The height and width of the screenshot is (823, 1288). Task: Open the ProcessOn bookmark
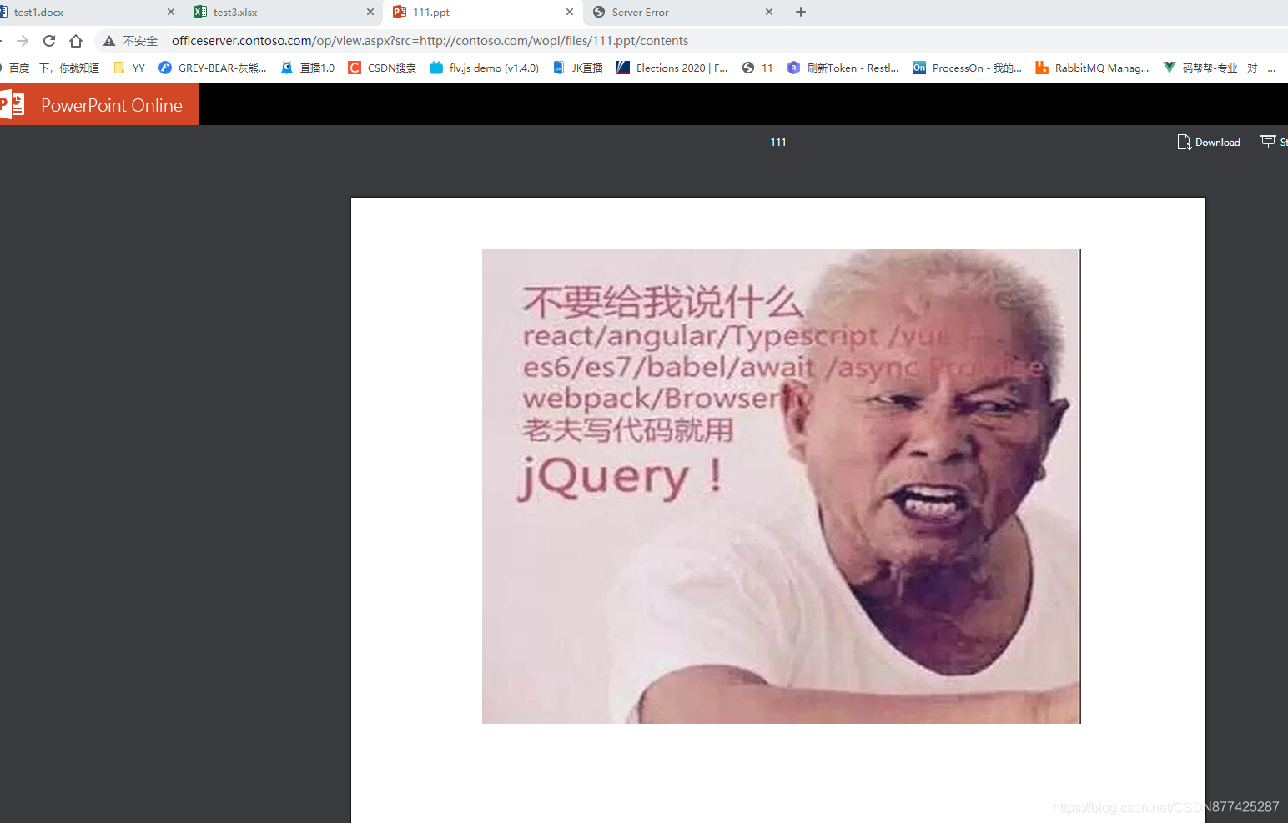[x=968, y=68]
